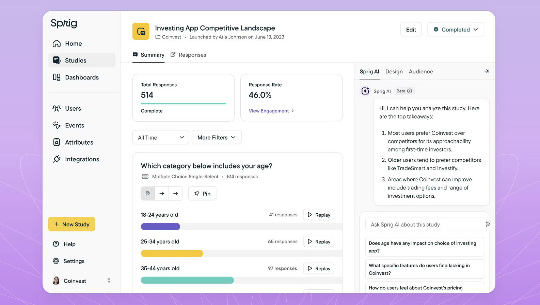
Task: Replay 25-34 years old responses
Action: pyautogui.click(x=319, y=242)
